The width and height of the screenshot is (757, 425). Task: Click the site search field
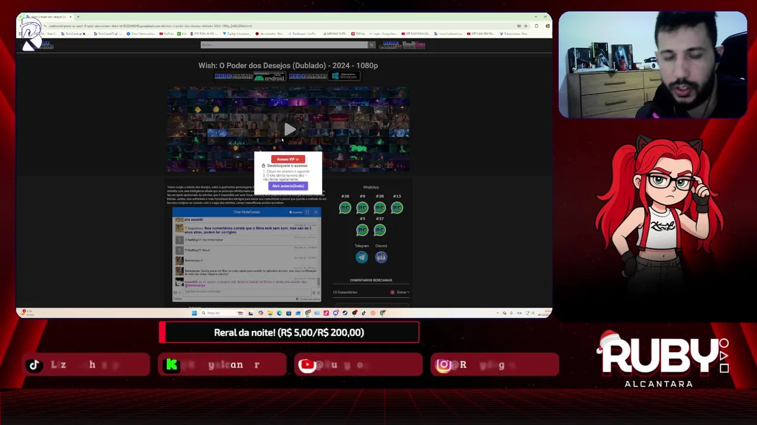coord(284,45)
